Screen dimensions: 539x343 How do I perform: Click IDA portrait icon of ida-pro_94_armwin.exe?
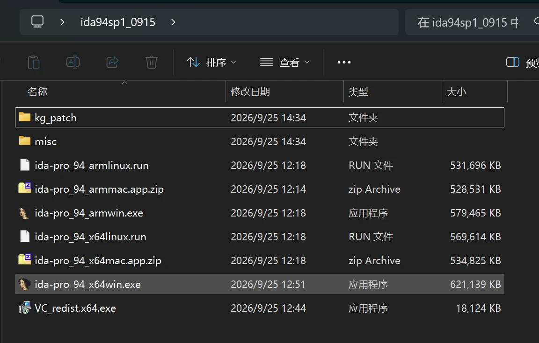24,213
